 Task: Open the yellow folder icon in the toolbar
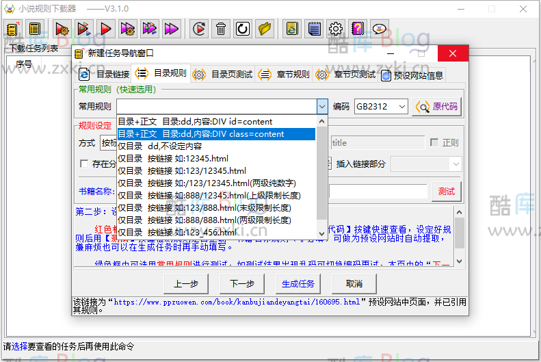[x=265, y=29]
